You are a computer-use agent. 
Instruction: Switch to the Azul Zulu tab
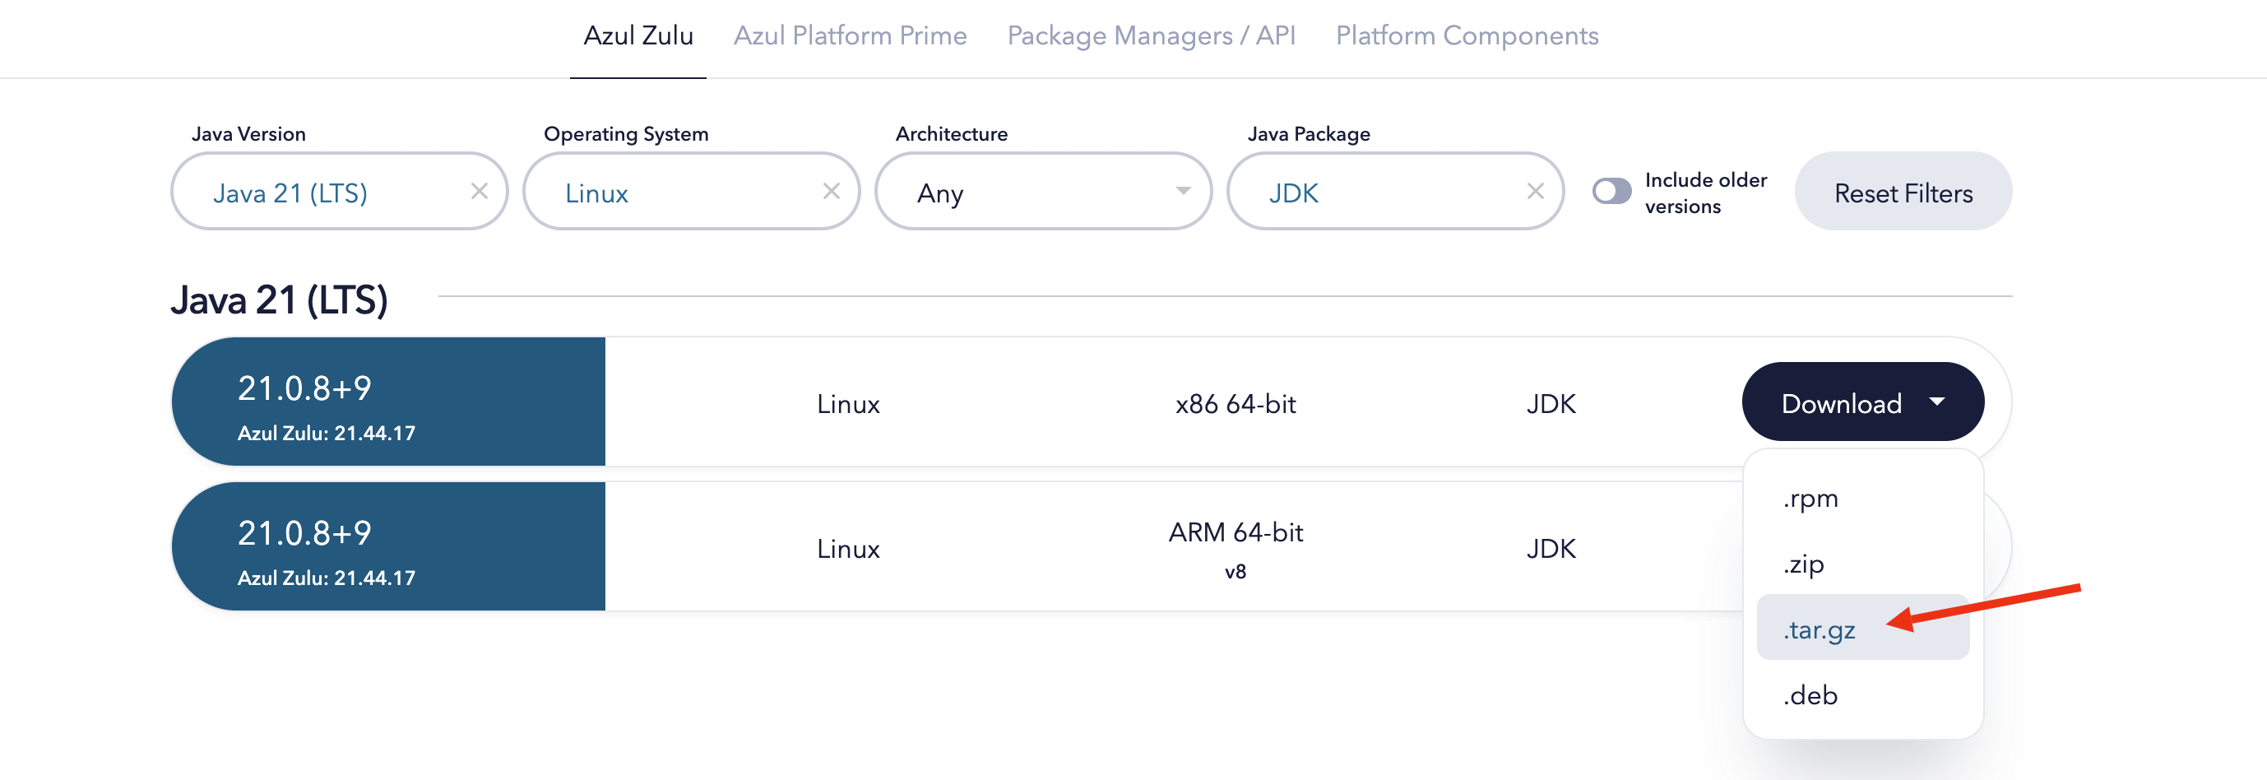pyautogui.click(x=638, y=36)
